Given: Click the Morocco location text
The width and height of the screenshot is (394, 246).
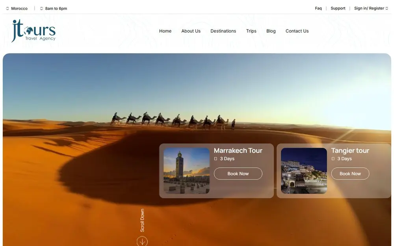Looking at the screenshot, I should pos(19,8).
